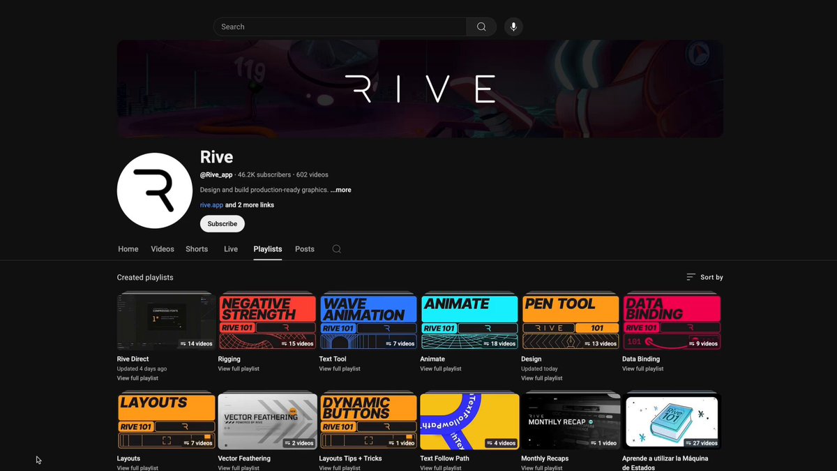Click the Rive channel avatar logo
Screen dimensions: 837x471
(154, 190)
